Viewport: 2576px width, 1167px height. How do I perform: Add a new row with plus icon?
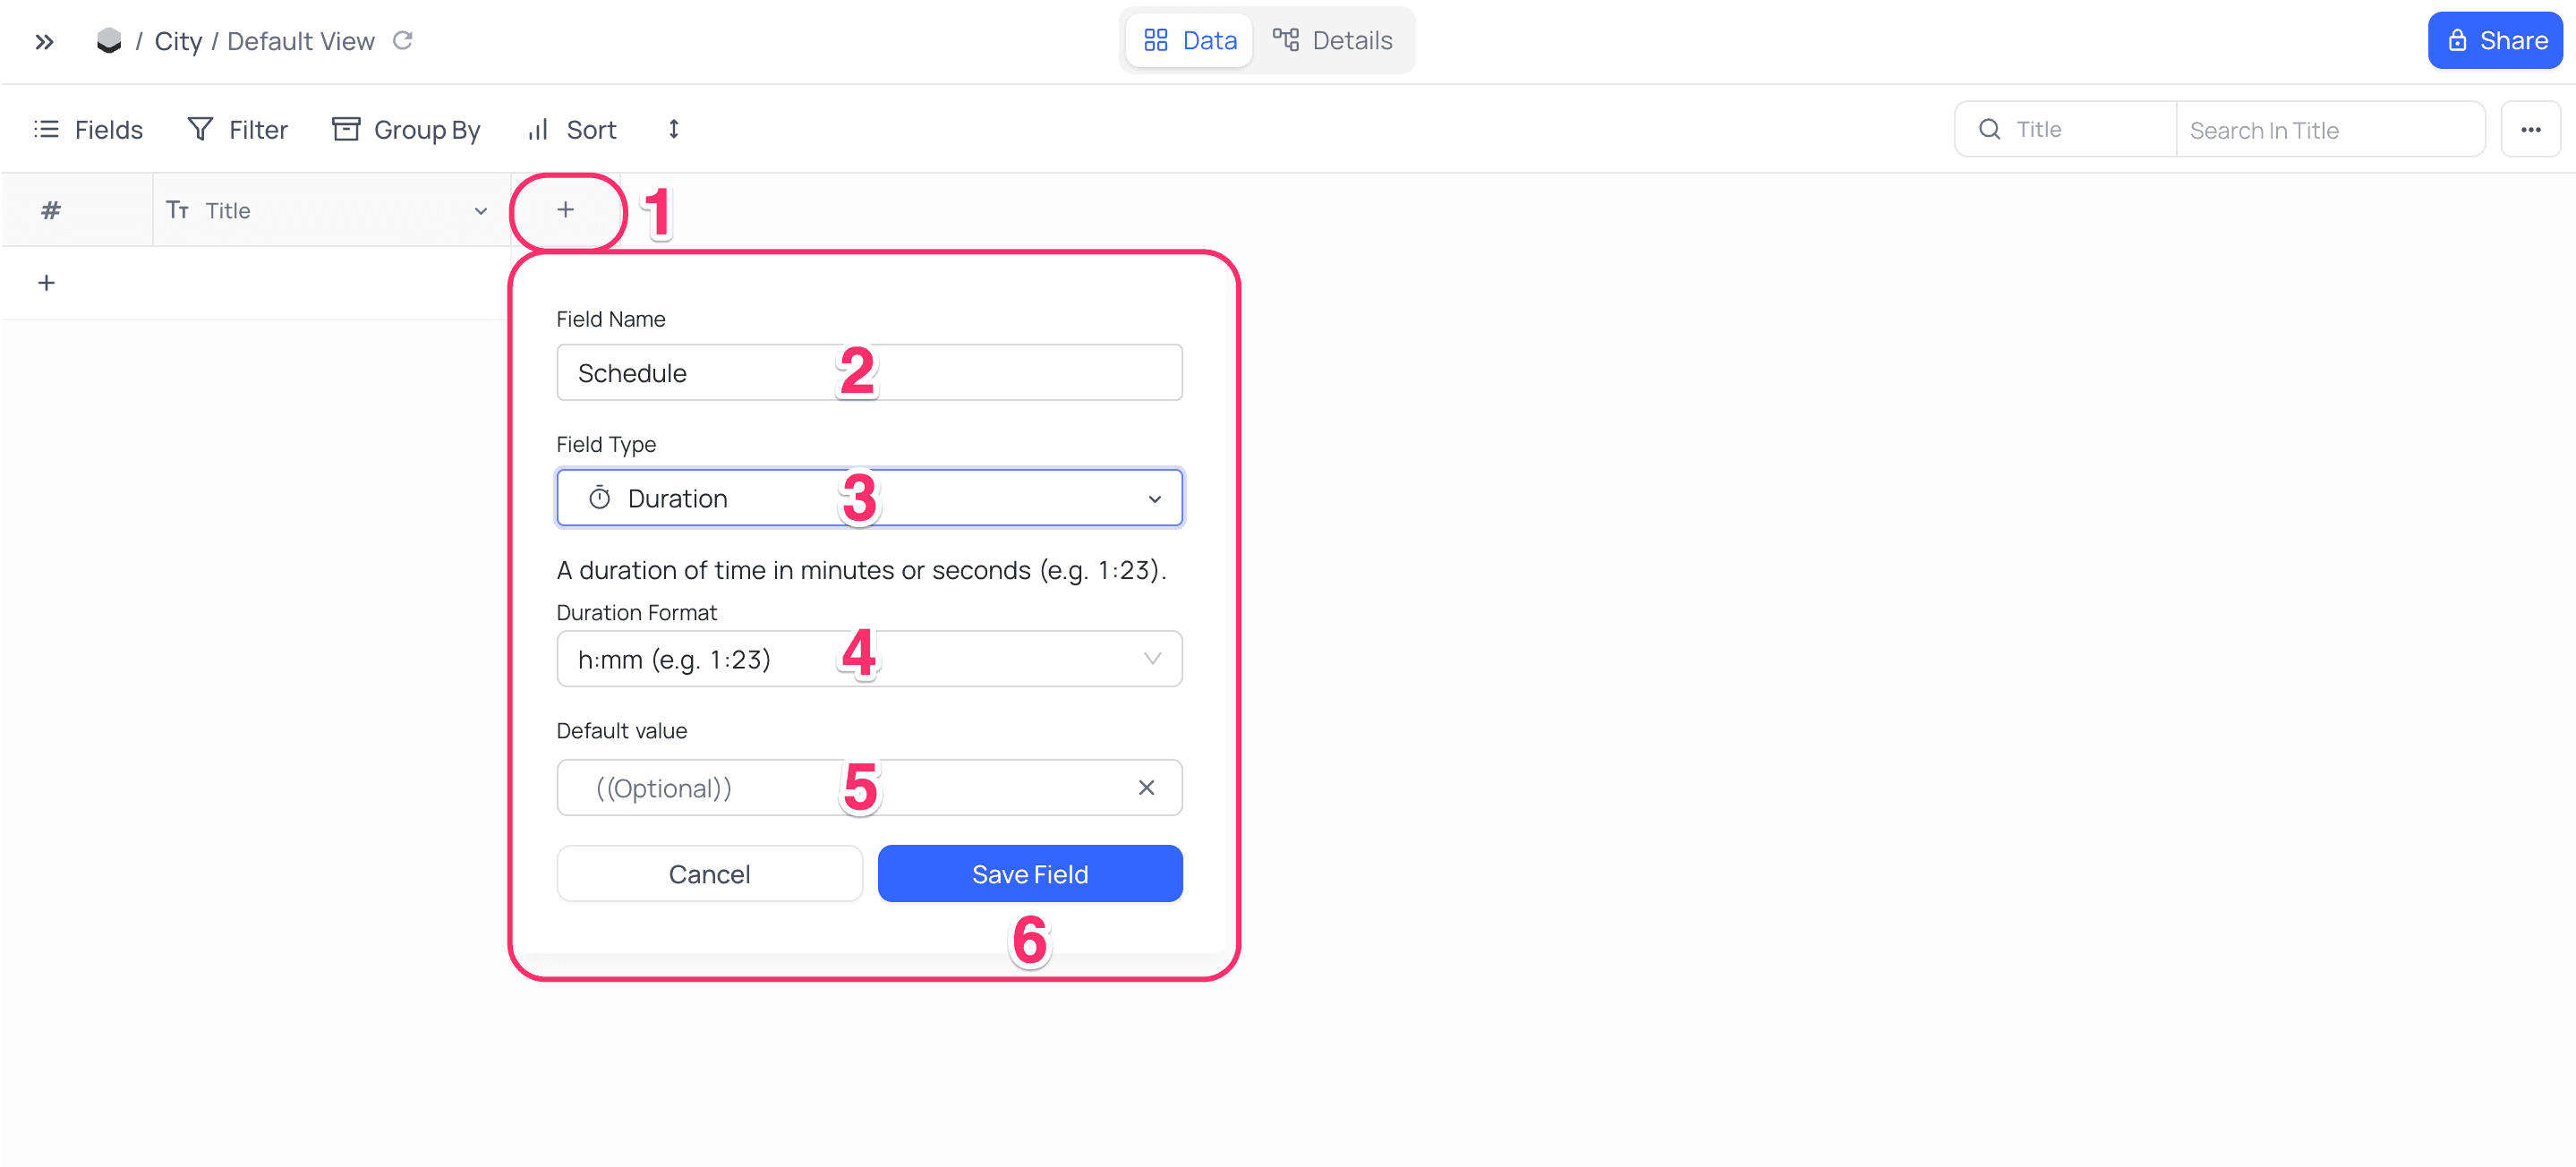click(x=46, y=283)
